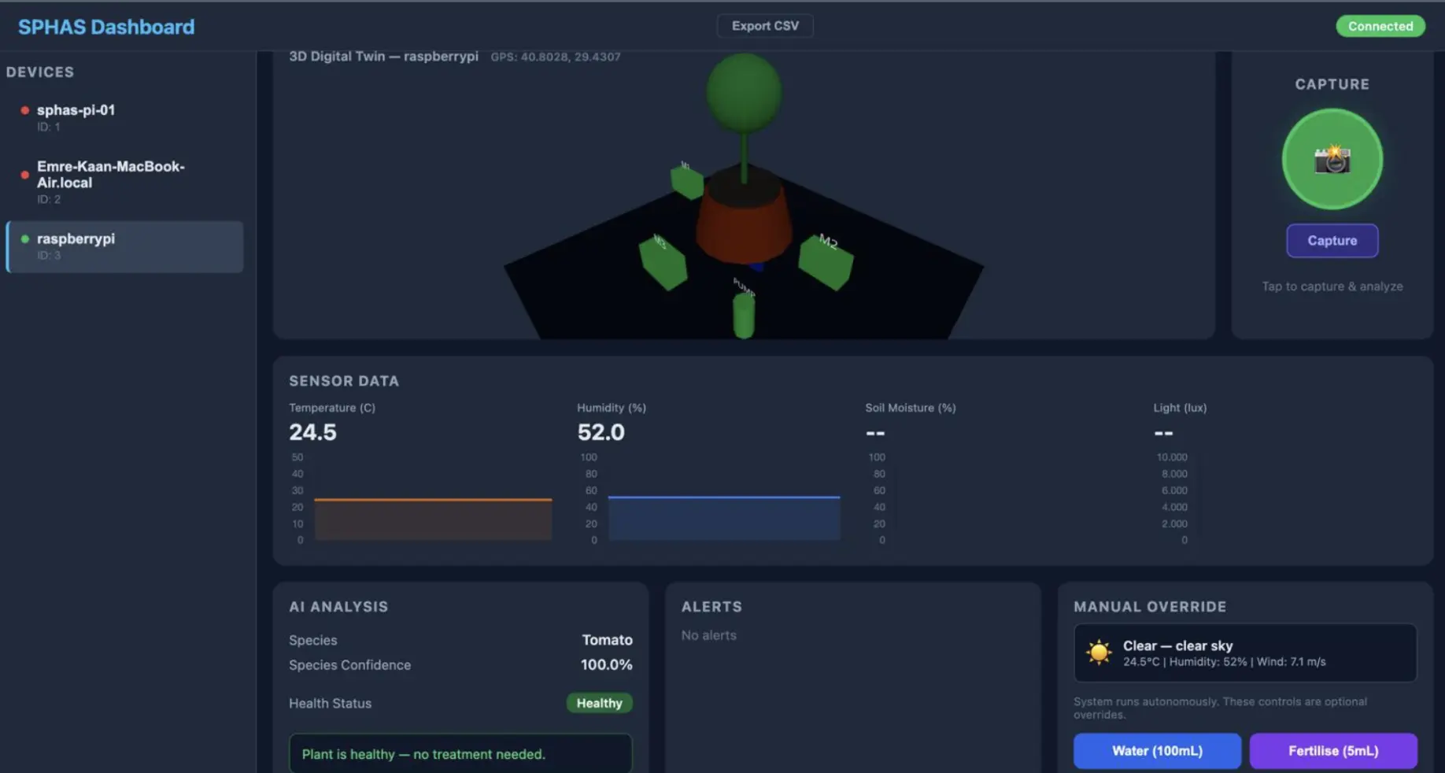Click the SENSOR DATA heading
Image resolution: width=1445 pixels, height=773 pixels.
(344, 381)
